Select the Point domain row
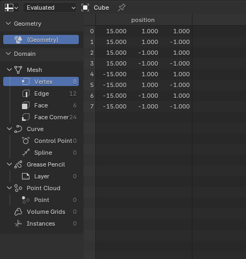 tap(41, 200)
